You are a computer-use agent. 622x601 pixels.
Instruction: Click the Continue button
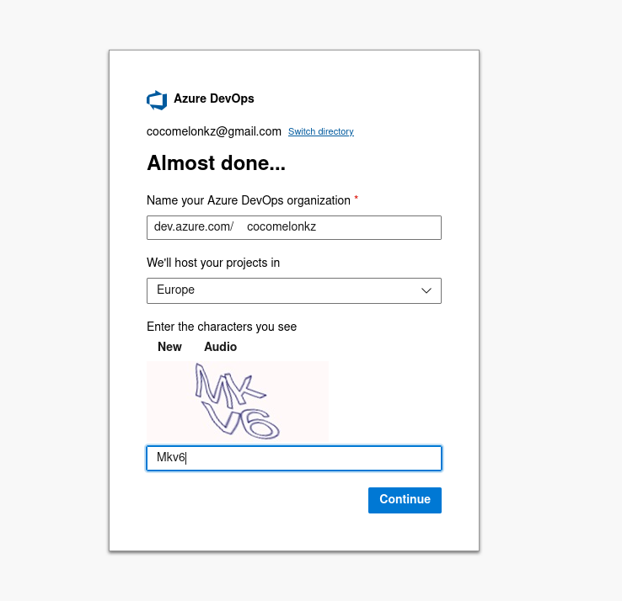pyautogui.click(x=405, y=500)
